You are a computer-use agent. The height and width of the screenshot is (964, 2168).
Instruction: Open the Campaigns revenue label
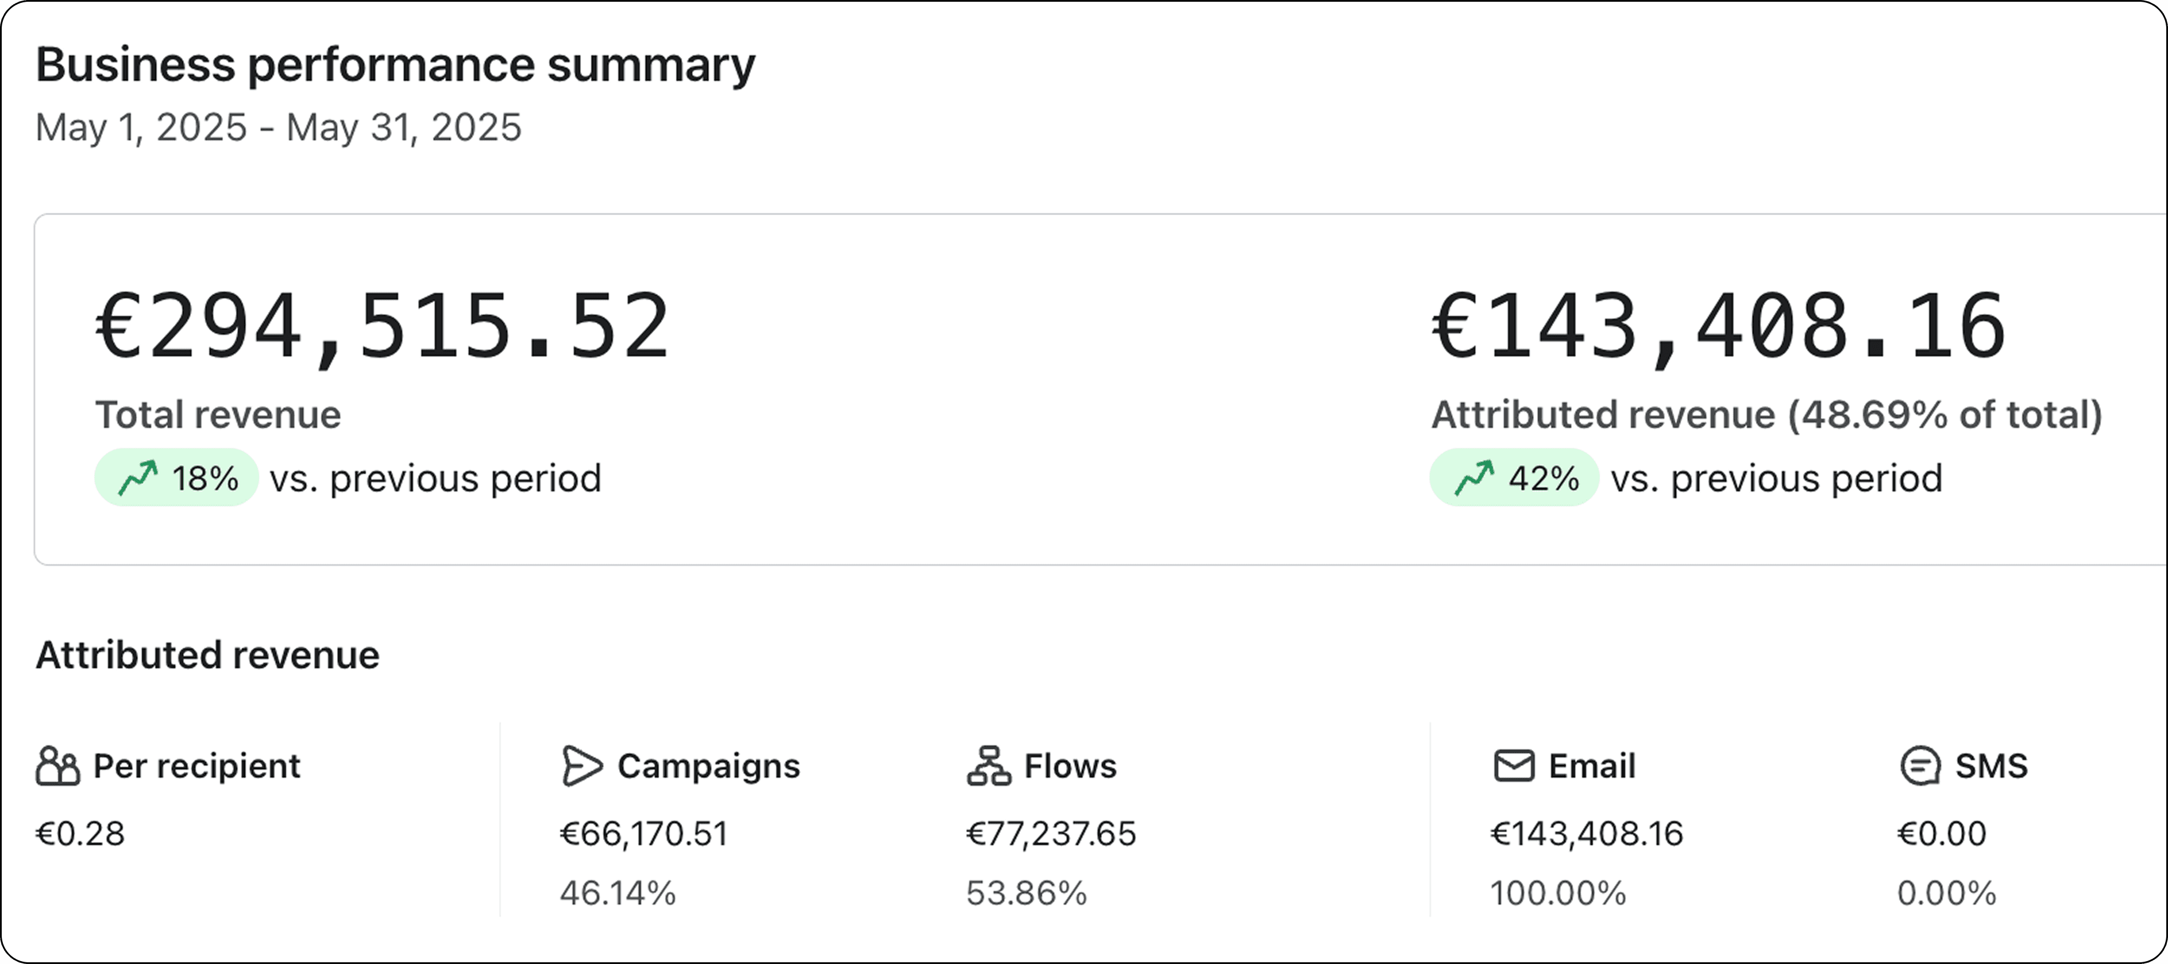pyautogui.click(x=709, y=766)
